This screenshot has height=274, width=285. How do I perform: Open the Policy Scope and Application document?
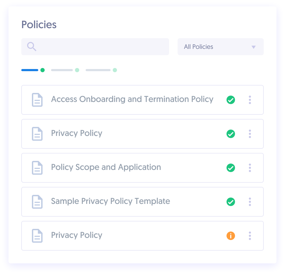(x=106, y=167)
